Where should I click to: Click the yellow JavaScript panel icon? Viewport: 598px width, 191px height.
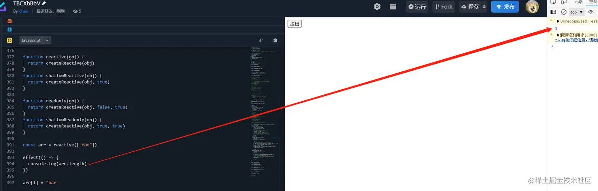click(9, 40)
